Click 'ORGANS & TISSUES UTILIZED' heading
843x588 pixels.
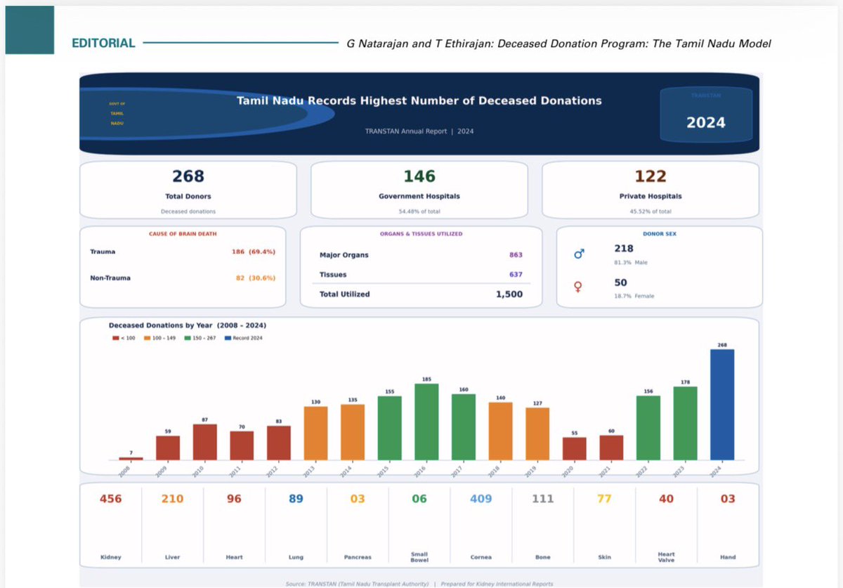(421, 233)
